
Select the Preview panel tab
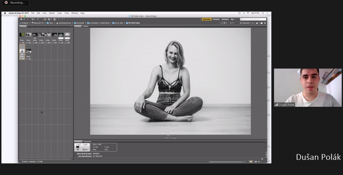(78, 26)
